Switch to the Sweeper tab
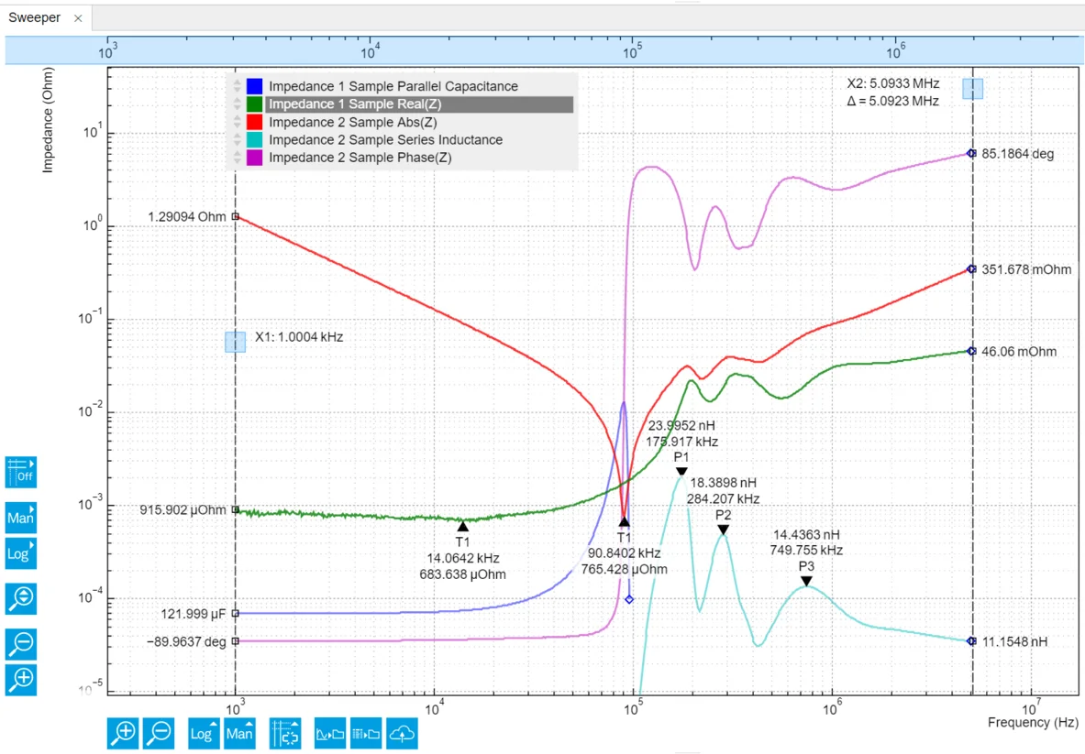This screenshot has height=754, width=1085. click(x=35, y=17)
